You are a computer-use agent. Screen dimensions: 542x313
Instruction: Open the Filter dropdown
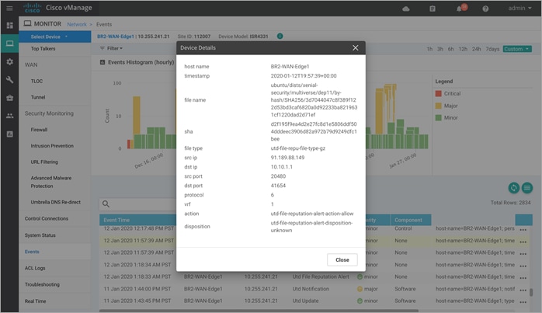[x=111, y=48]
